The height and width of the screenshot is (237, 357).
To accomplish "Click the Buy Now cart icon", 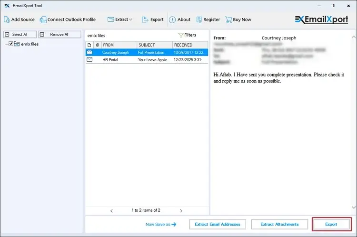I will [228, 20].
